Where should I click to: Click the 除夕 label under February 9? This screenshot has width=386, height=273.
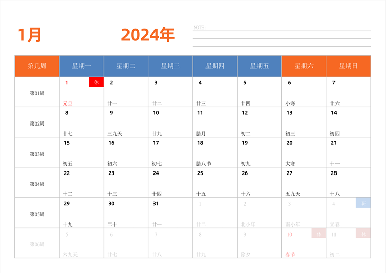246,255
